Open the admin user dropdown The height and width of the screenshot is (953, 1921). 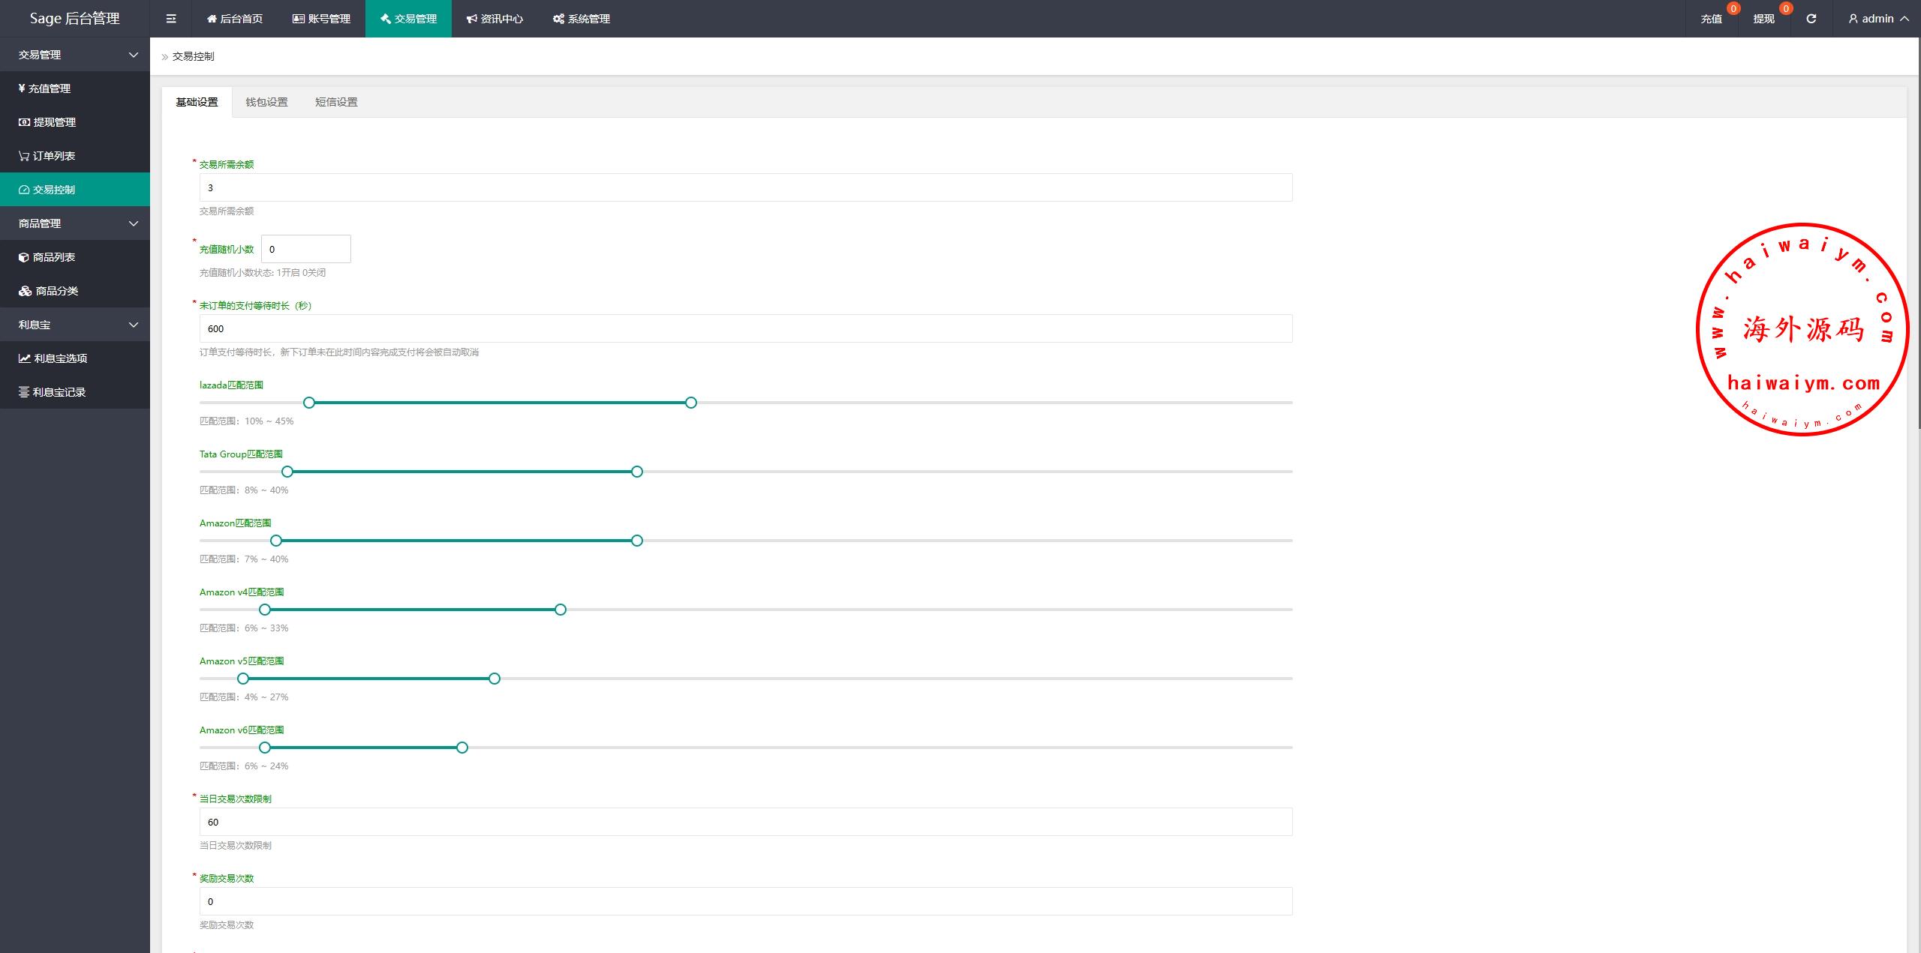click(x=1878, y=19)
